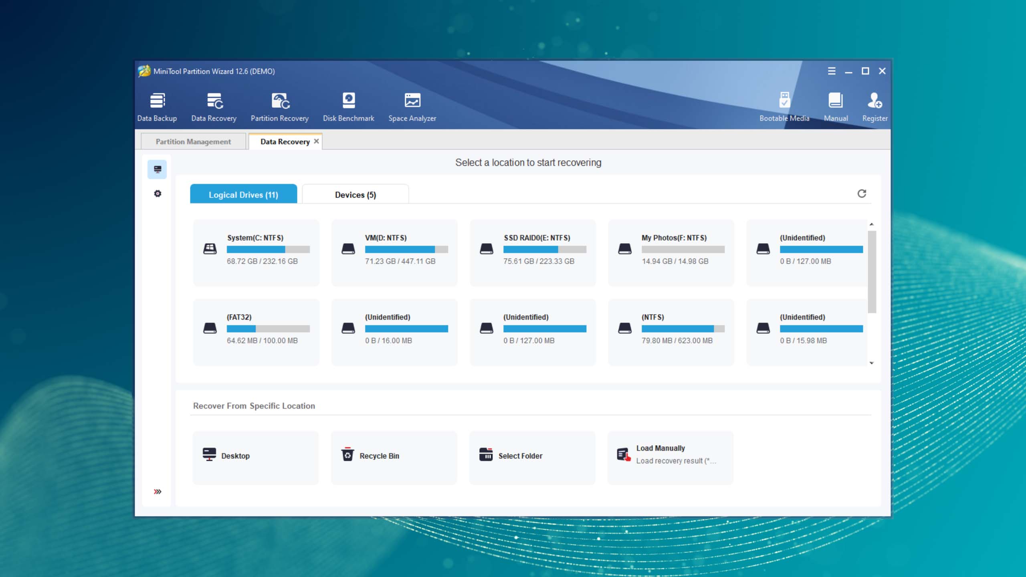
Task: Select the computer view icon in sidebar
Action: pos(158,169)
